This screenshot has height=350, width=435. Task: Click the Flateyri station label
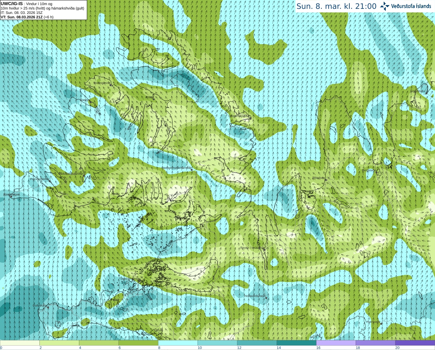(84, 100)
